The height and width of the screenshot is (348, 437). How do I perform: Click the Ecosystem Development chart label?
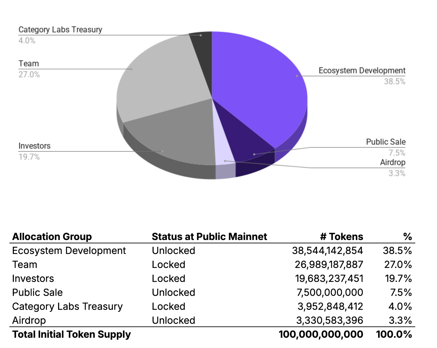pos(362,71)
